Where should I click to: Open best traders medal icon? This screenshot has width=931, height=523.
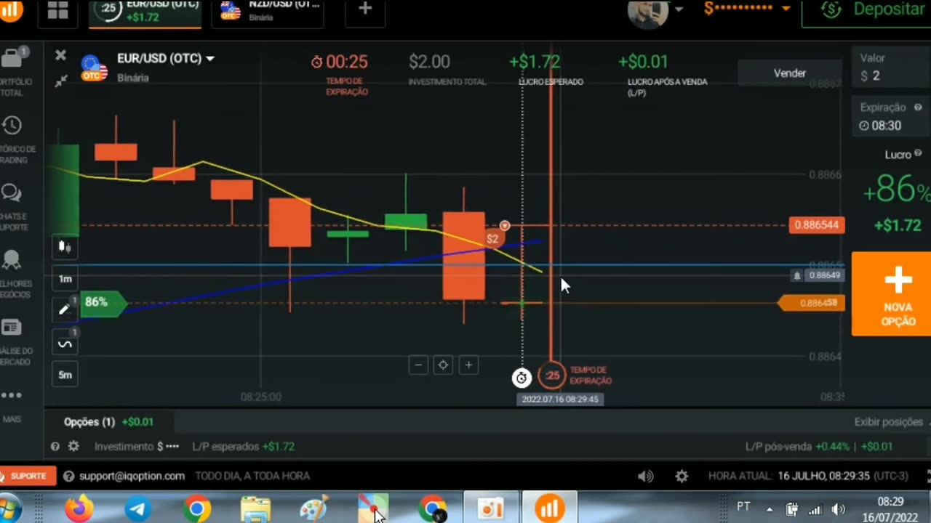pyautogui.click(x=11, y=260)
